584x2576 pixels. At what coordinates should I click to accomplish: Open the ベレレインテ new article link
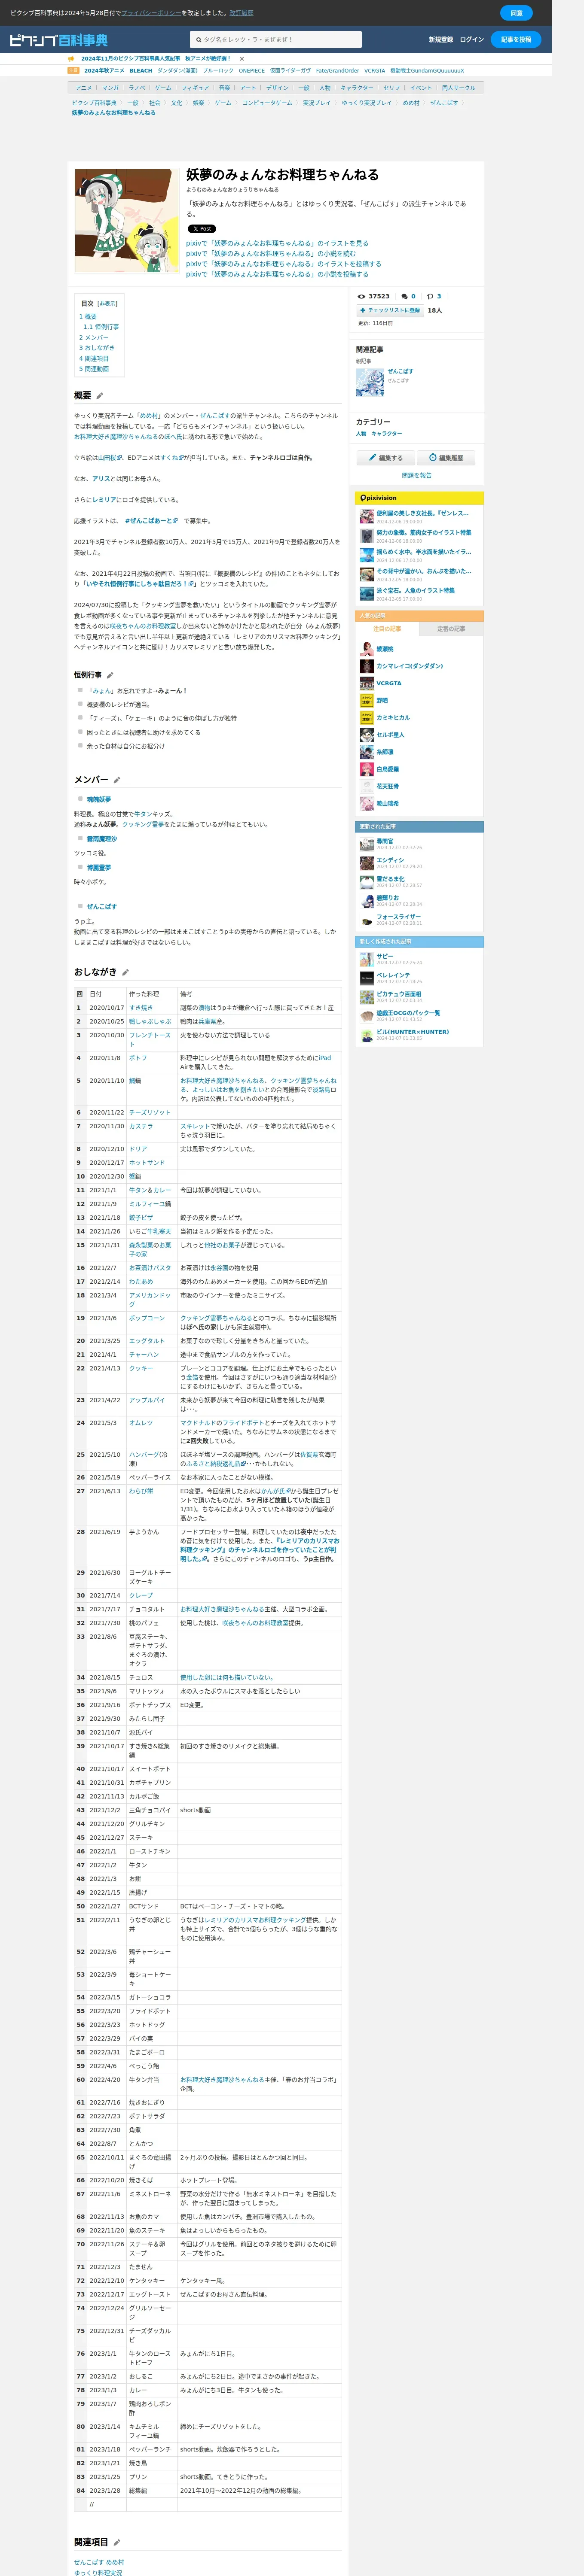[393, 975]
